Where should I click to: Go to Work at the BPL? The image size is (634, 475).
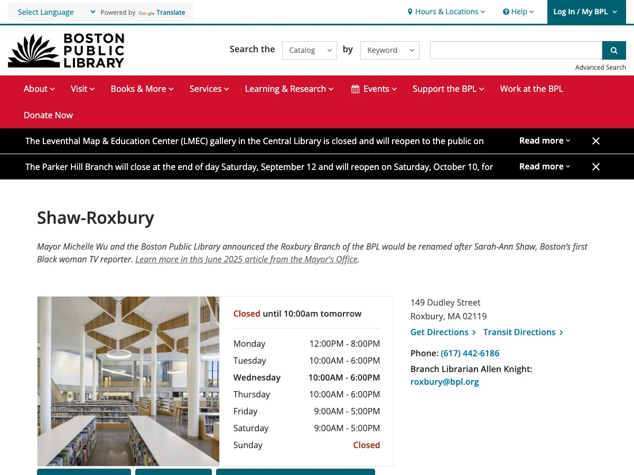pos(532,89)
